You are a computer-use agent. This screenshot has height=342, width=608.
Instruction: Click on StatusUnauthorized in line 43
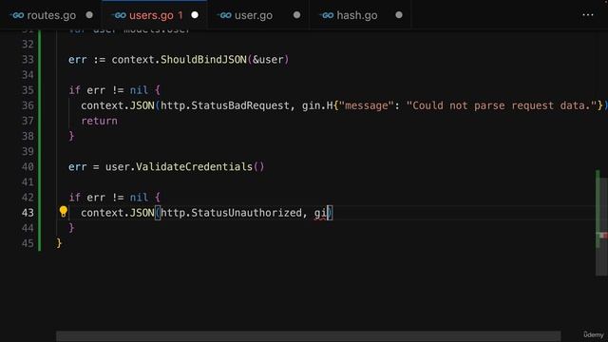tap(246, 213)
